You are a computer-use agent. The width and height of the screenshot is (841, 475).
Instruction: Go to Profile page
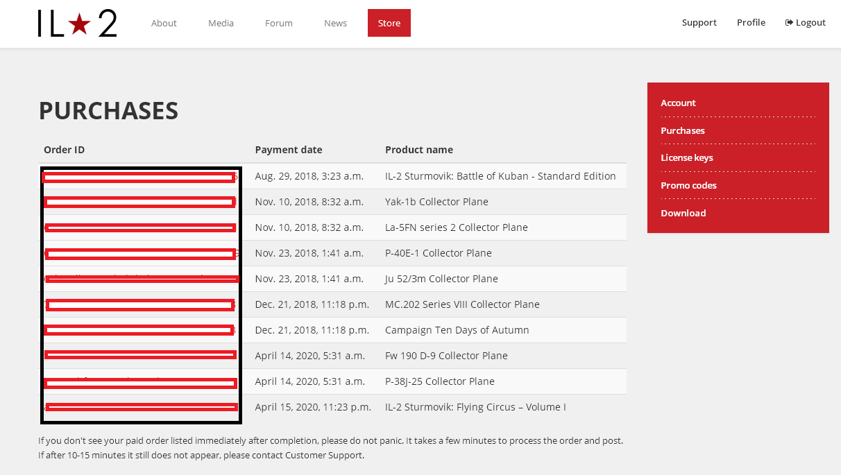751,22
